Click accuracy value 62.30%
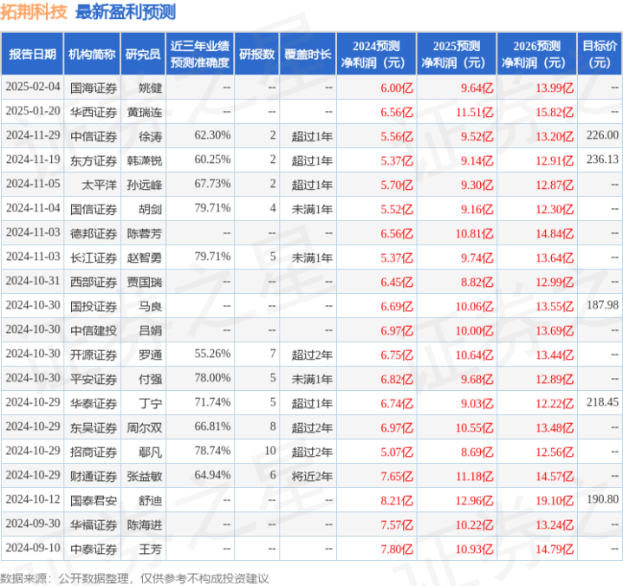 pyautogui.click(x=212, y=135)
